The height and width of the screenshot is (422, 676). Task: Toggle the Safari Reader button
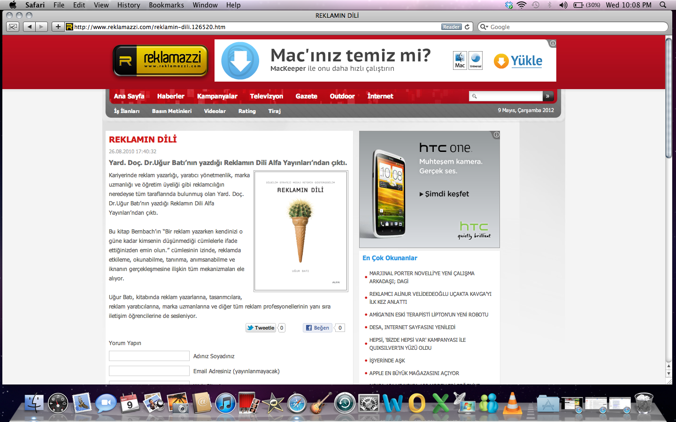coord(451,27)
